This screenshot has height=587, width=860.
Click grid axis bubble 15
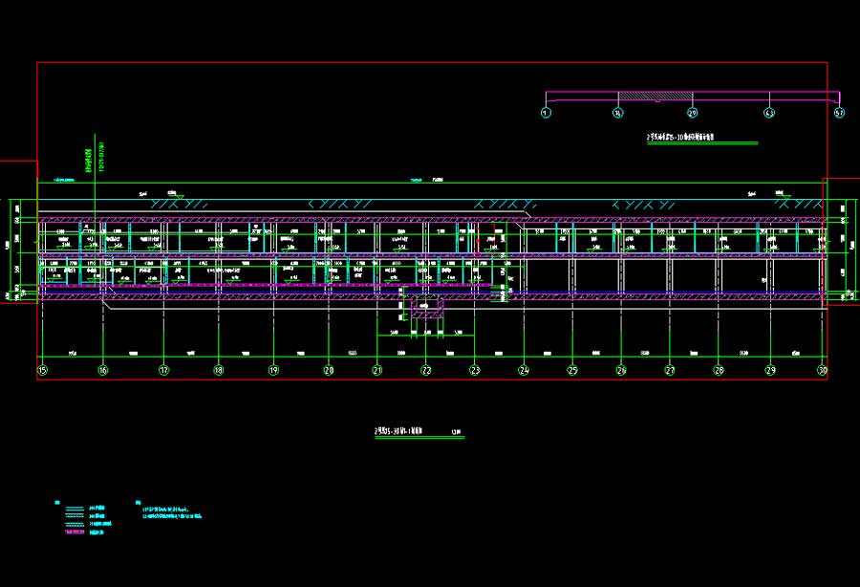[42, 369]
